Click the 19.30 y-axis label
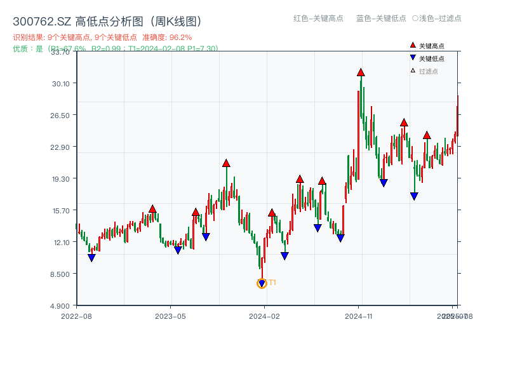 tap(61, 179)
